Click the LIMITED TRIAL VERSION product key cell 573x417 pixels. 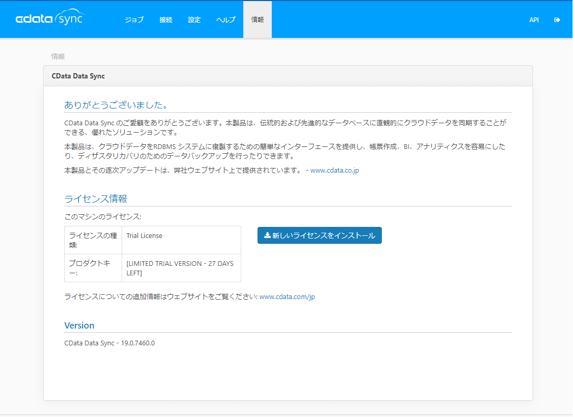pyautogui.click(x=180, y=268)
